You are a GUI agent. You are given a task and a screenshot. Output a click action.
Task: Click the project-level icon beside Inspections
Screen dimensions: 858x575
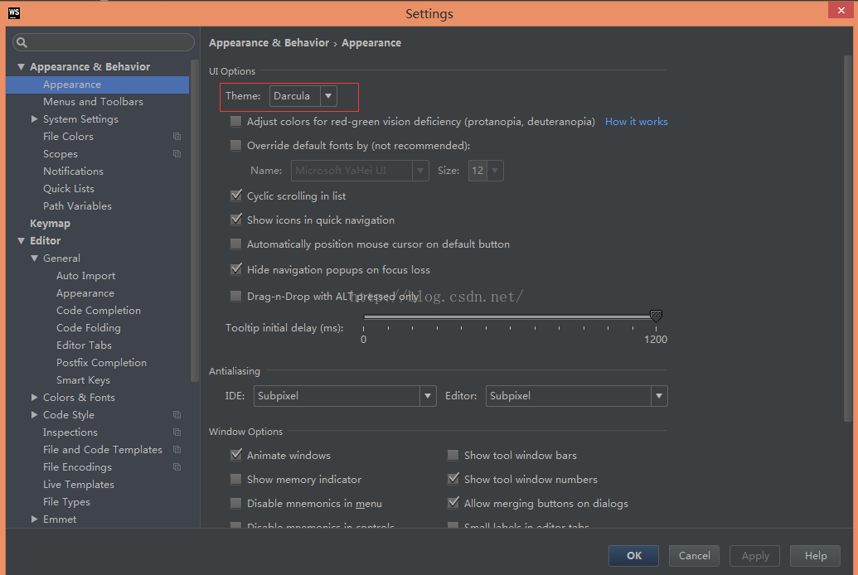pyautogui.click(x=177, y=432)
